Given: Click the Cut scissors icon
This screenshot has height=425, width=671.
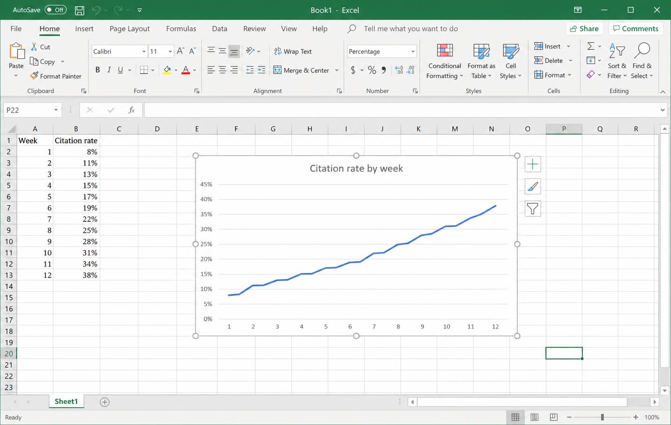Looking at the screenshot, I should pyautogui.click(x=34, y=47).
